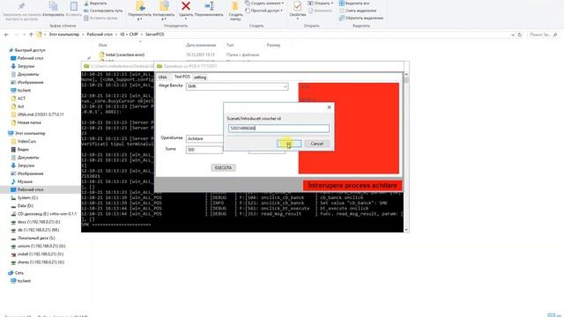Image resolution: width=564 pixels, height=317 pixels.
Task: Open the Data (D:) drive
Action: tap(26, 205)
